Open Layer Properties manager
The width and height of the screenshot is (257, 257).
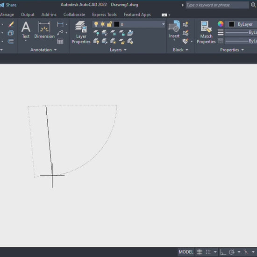pyautogui.click(x=81, y=32)
